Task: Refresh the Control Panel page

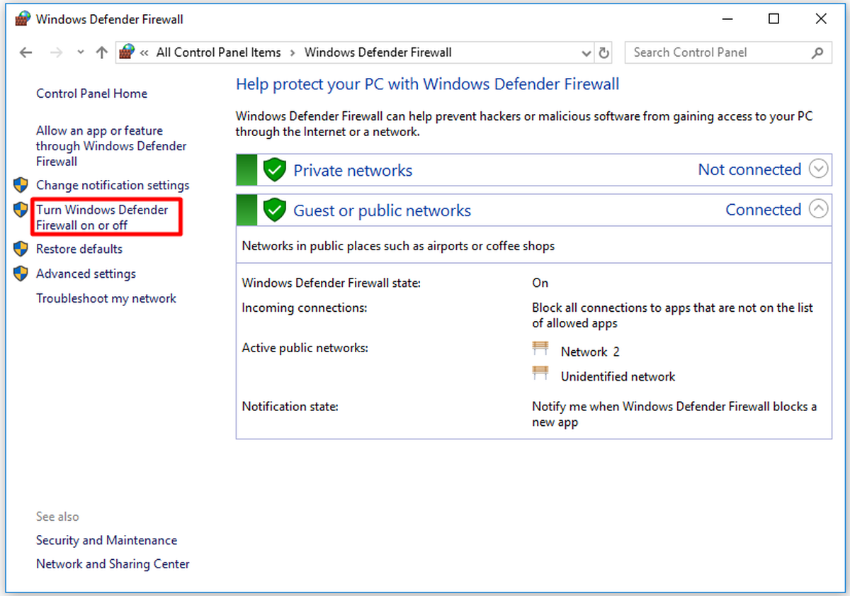Action: pyautogui.click(x=603, y=52)
